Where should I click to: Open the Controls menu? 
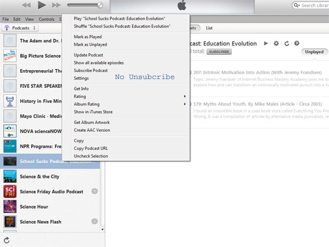point(47,19)
